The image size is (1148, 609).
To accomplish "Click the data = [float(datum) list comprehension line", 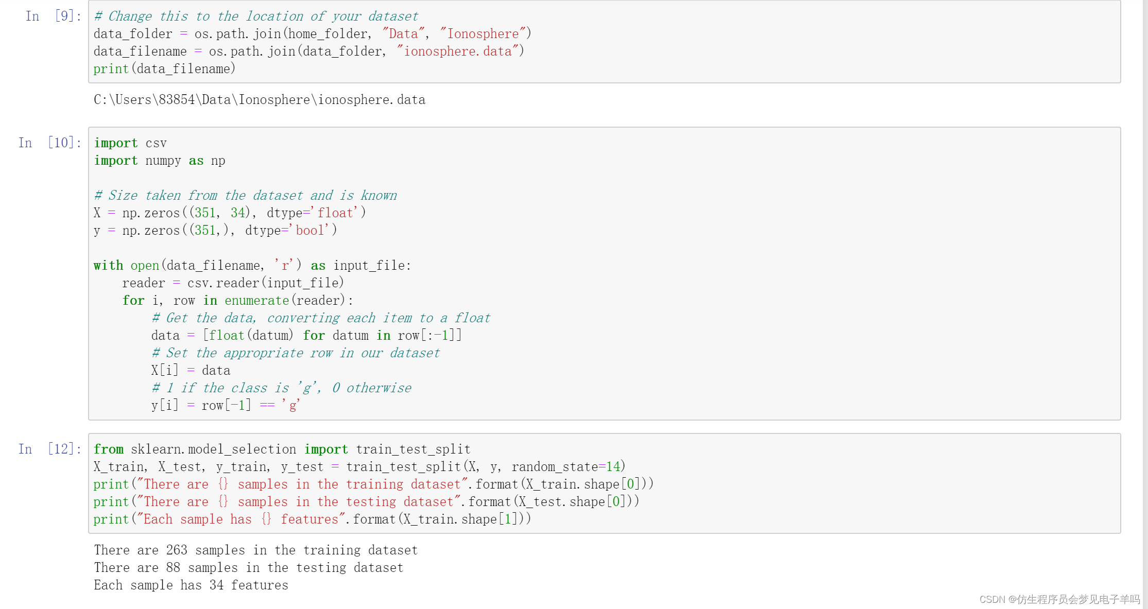I will [x=306, y=335].
